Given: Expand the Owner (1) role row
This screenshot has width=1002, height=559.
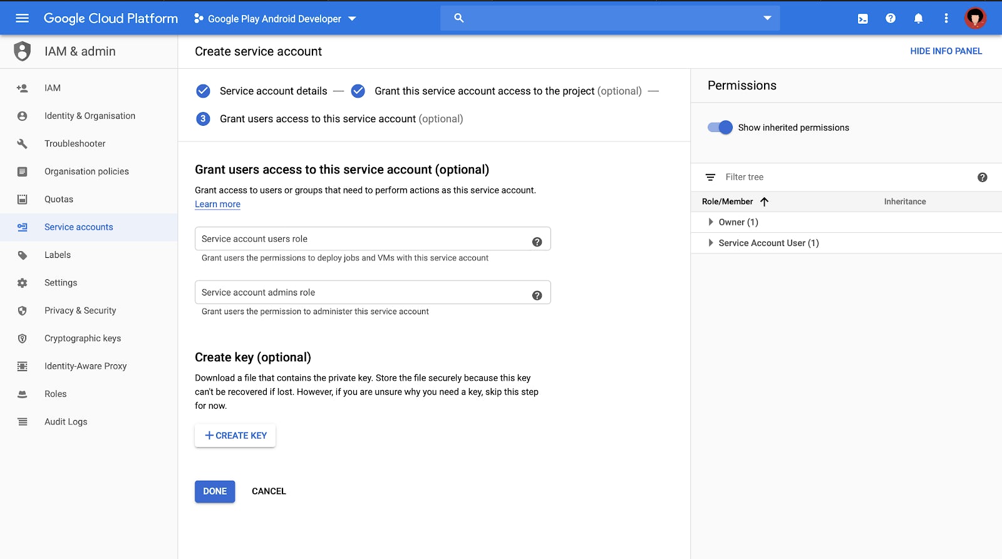Looking at the screenshot, I should click(710, 222).
